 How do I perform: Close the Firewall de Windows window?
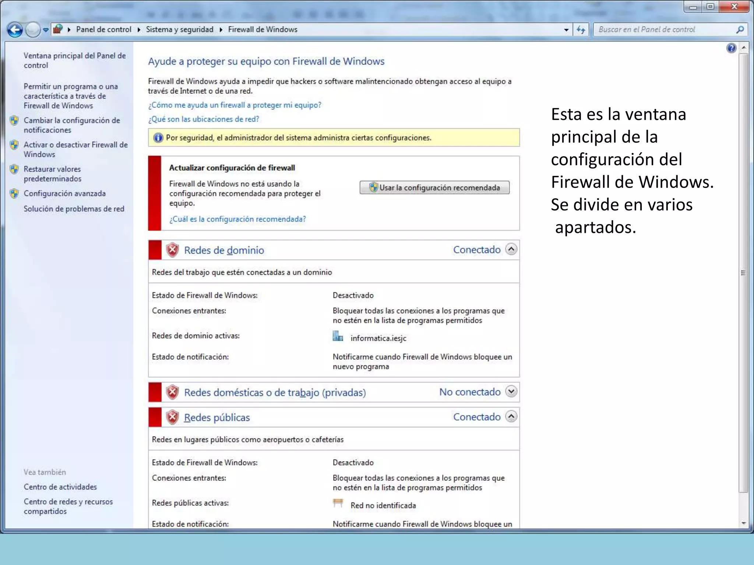coord(734,7)
